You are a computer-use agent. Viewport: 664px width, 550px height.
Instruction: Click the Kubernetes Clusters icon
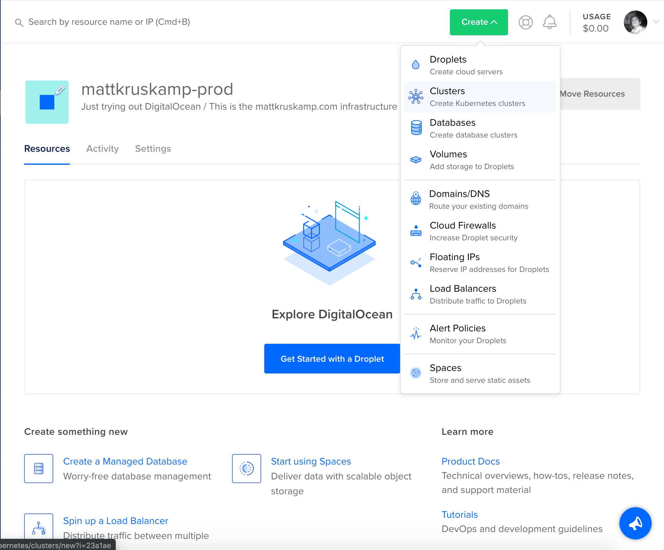(x=416, y=97)
